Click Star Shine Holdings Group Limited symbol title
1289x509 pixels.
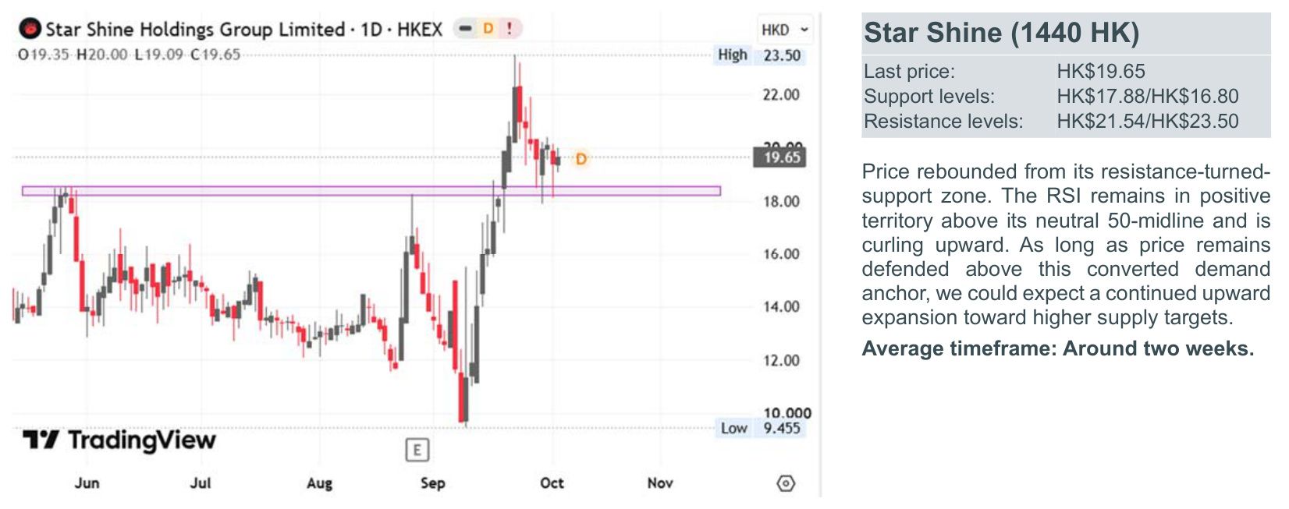click(195, 30)
